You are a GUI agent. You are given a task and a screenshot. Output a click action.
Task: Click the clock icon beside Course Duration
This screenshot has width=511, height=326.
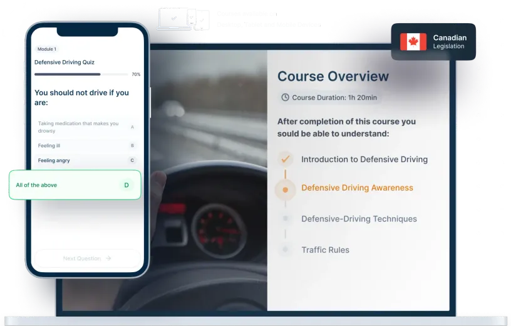tap(285, 98)
